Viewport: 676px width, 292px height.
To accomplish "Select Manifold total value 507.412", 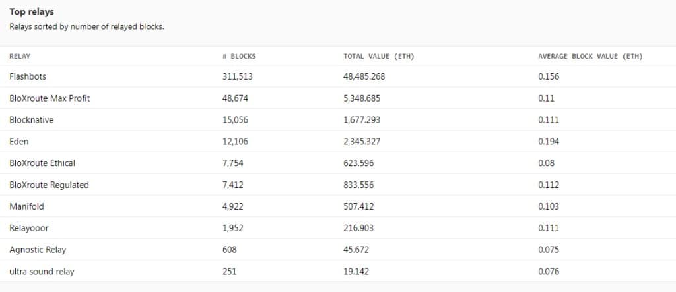I will pos(358,206).
